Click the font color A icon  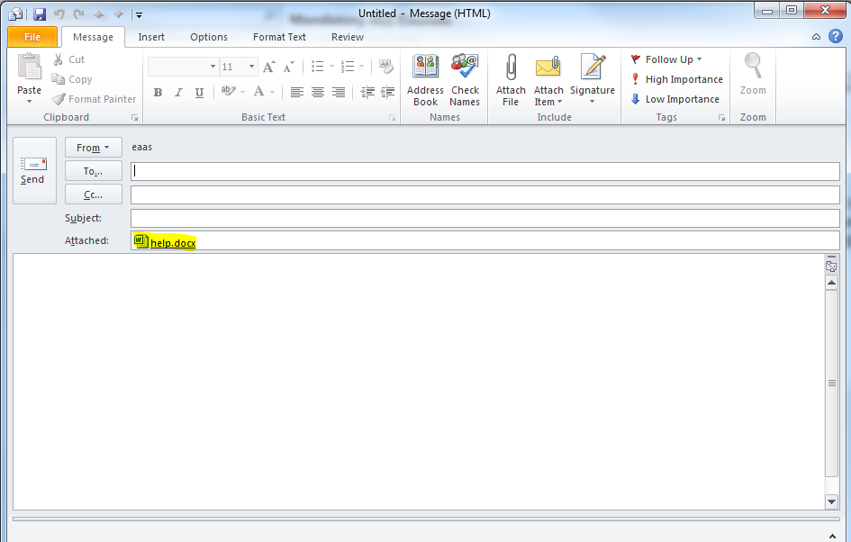259,92
